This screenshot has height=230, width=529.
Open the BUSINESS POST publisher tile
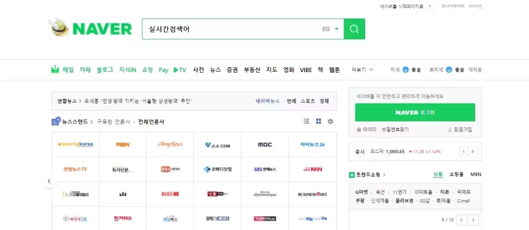point(313,194)
